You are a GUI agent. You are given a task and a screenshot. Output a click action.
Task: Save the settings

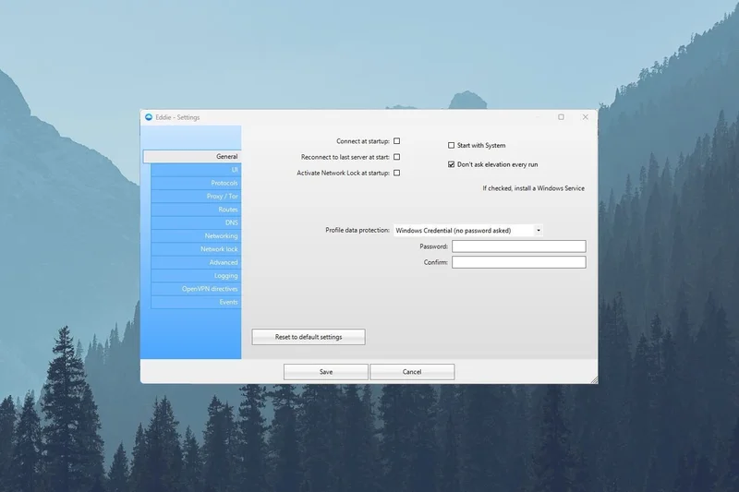[326, 371]
